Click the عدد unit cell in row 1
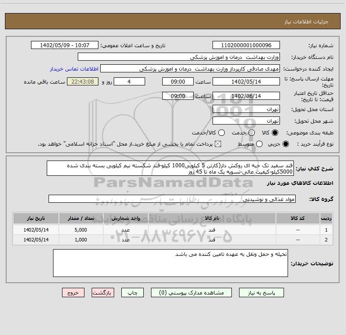The image size is (346, 335). coord(126,230)
